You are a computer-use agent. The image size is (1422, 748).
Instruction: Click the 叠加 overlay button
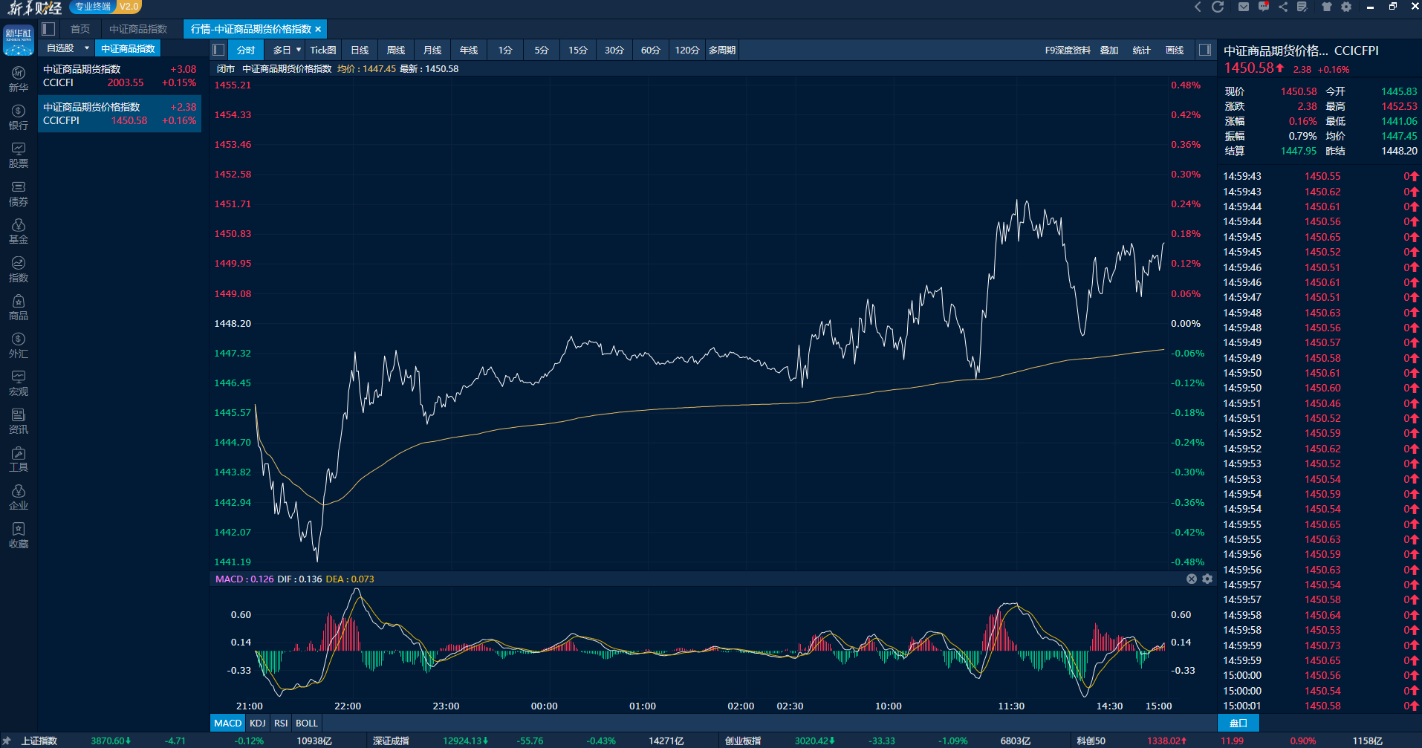(1109, 50)
